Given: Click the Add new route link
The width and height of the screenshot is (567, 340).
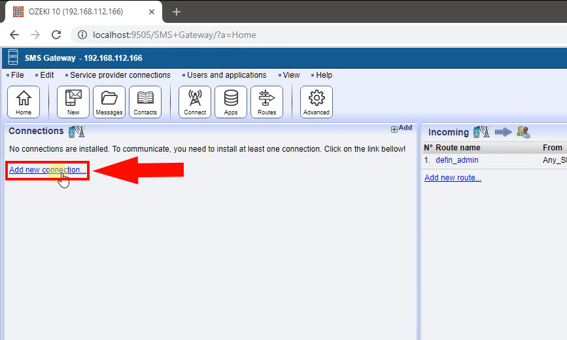Looking at the screenshot, I should pos(453,178).
